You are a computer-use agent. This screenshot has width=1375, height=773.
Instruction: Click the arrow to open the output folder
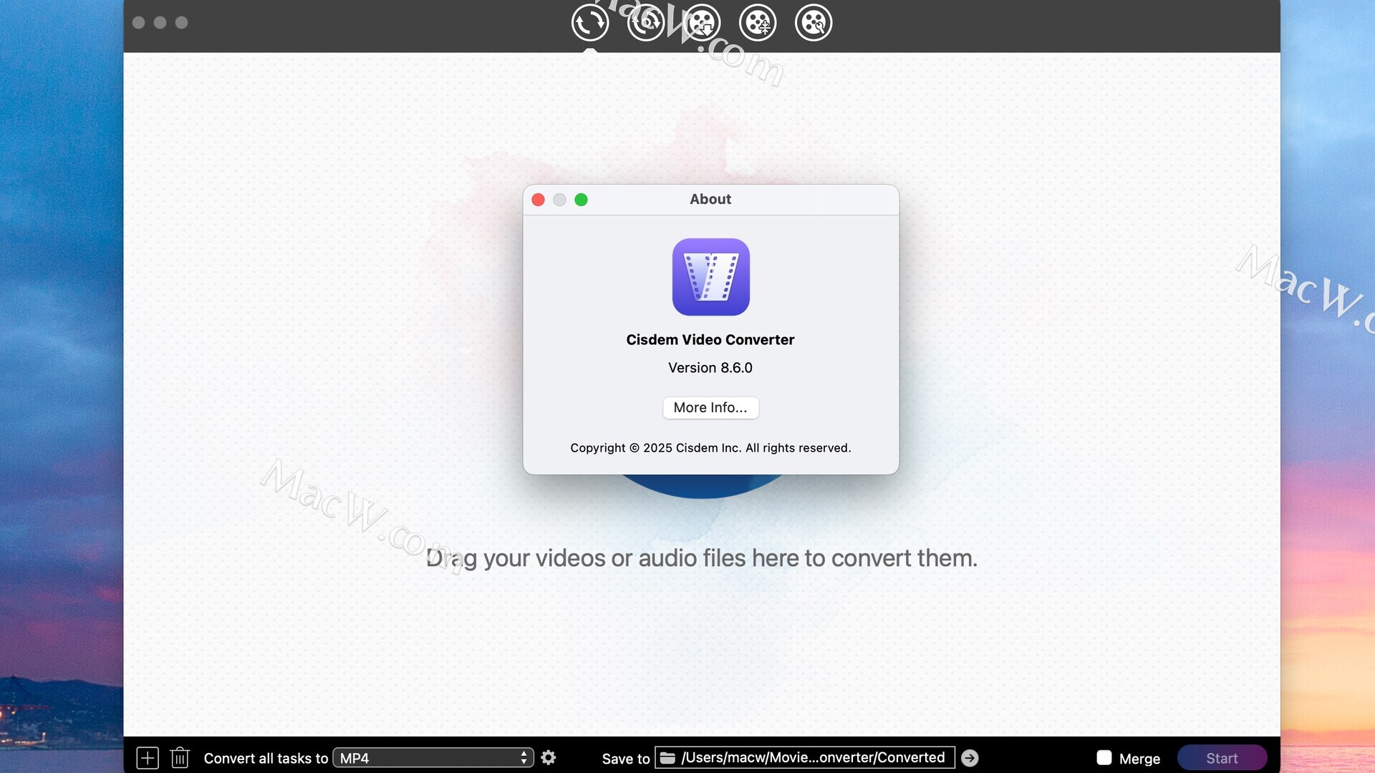point(970,758)
